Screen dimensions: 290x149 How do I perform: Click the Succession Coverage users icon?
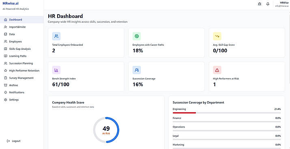point(137,70)
